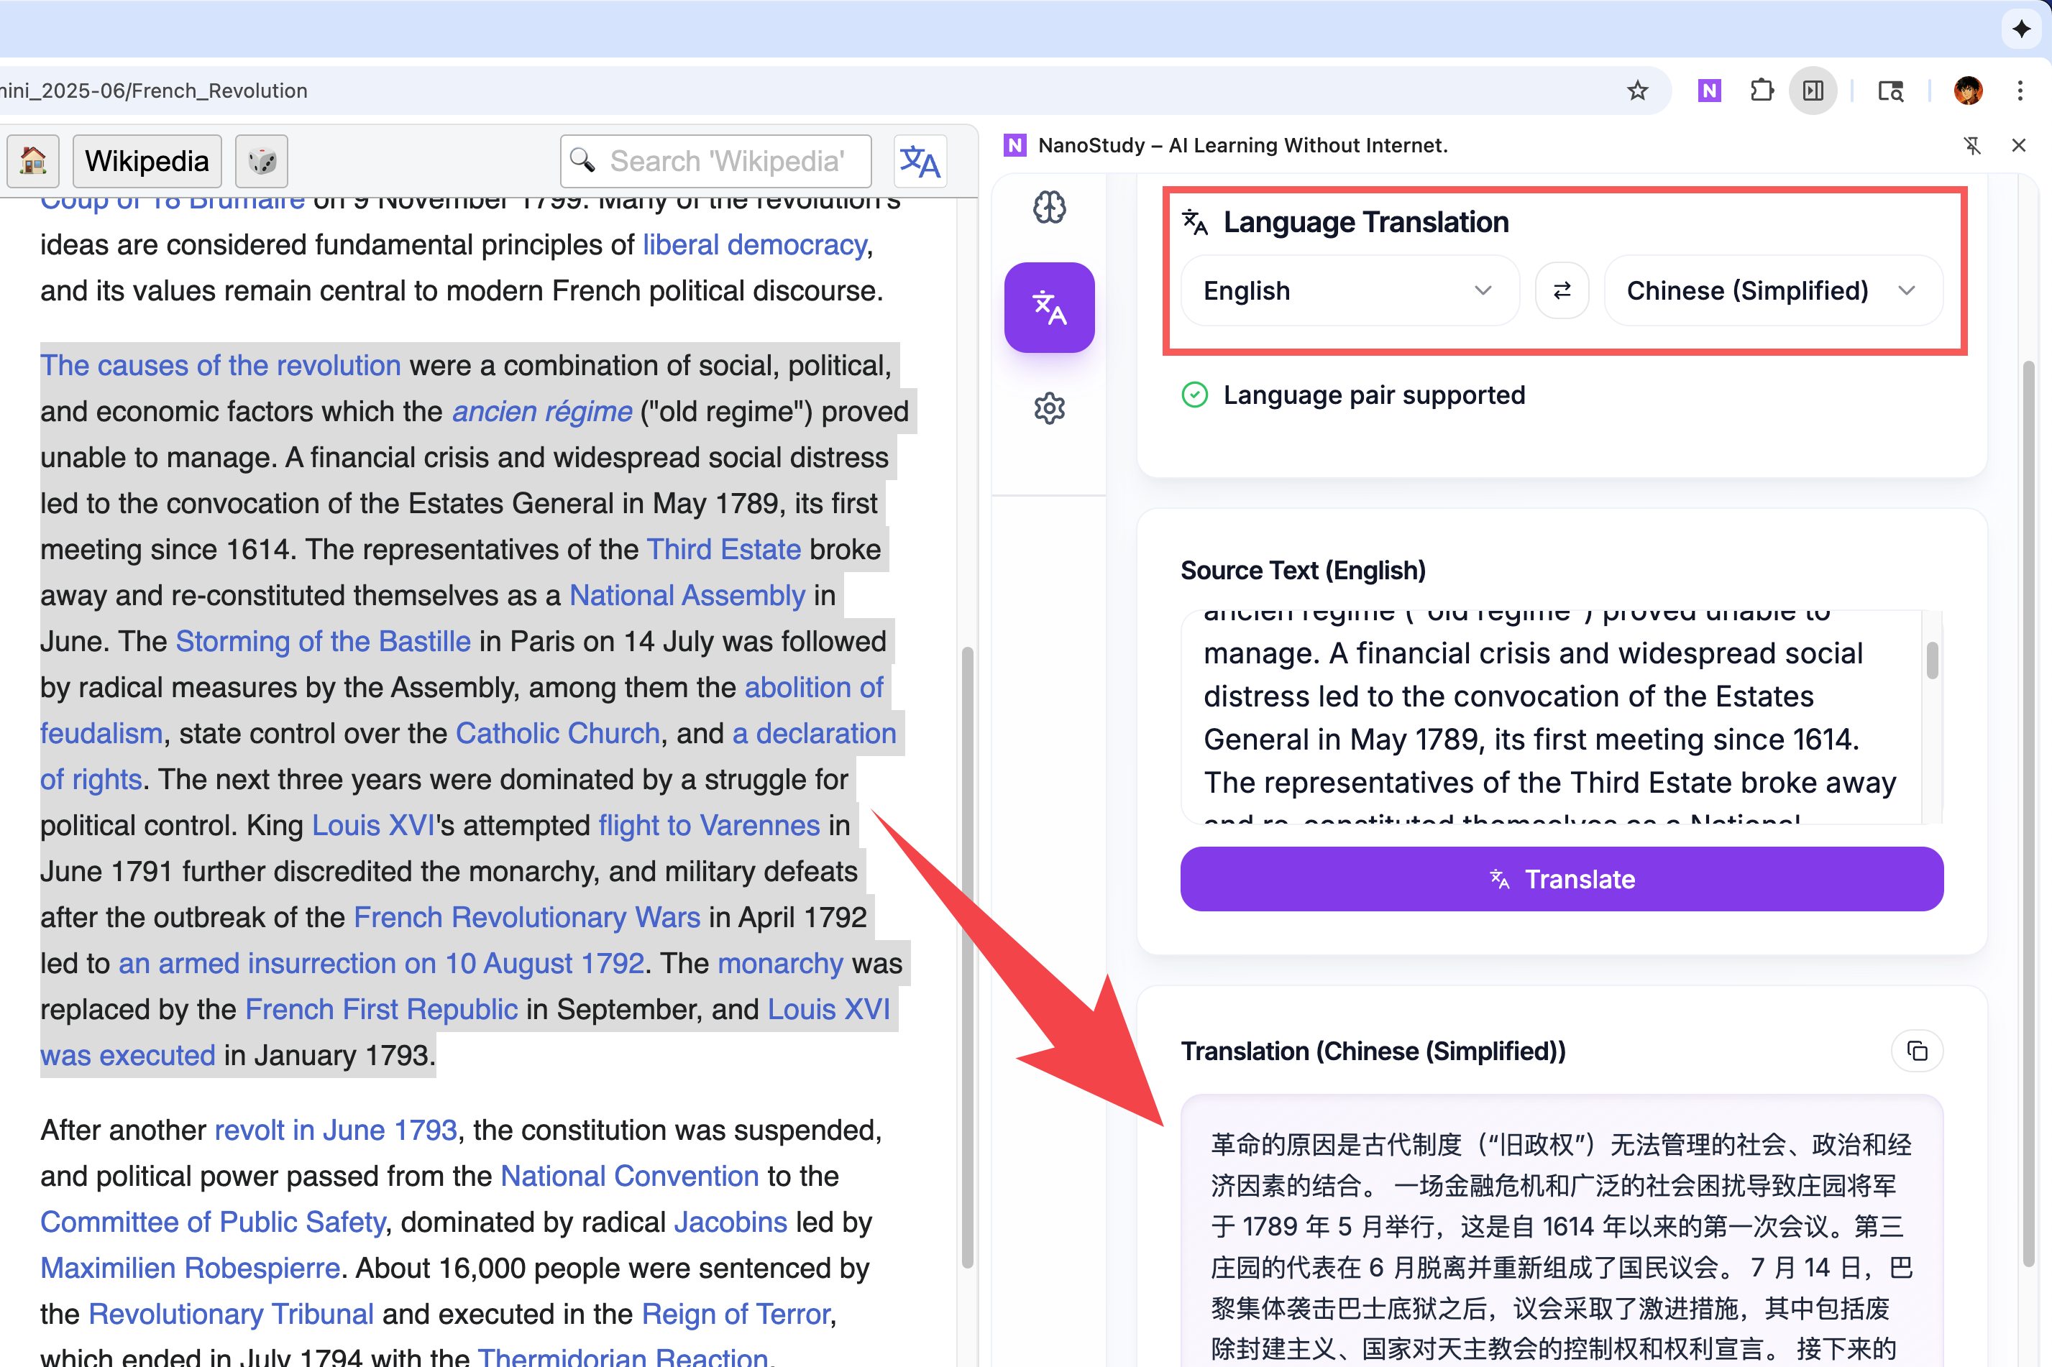Screen dimensions: 2052x1367
Task: Click the Wikipedia home icon
Action: pos(33,161)
